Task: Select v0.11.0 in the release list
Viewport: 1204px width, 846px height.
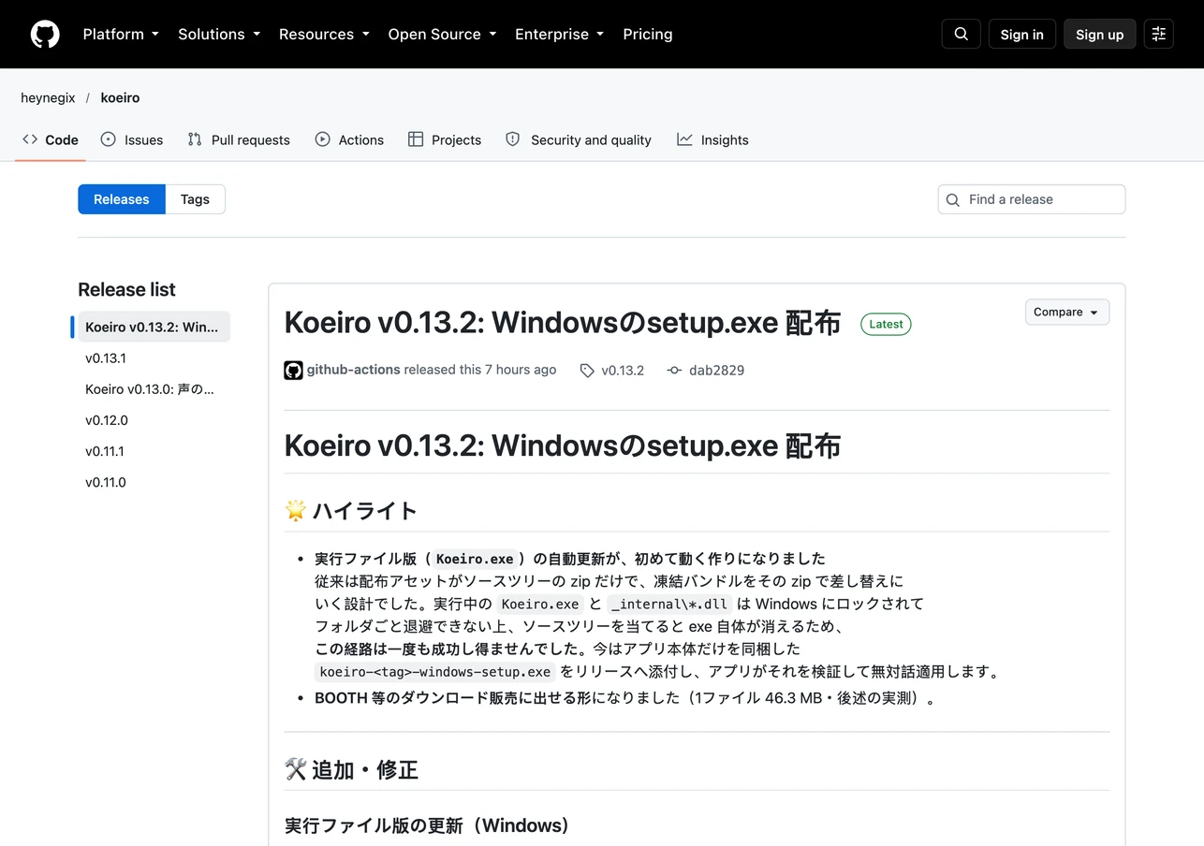Action: (154, 481)
